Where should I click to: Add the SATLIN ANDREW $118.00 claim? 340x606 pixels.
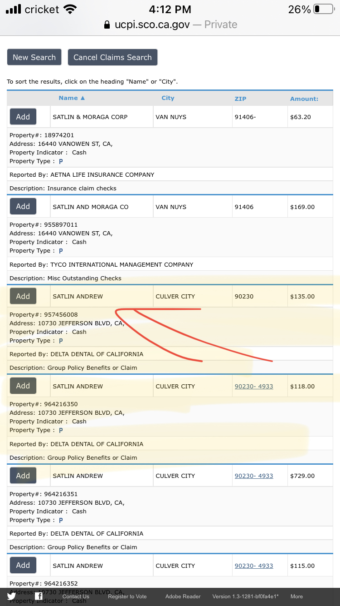[x=23, y=386]
